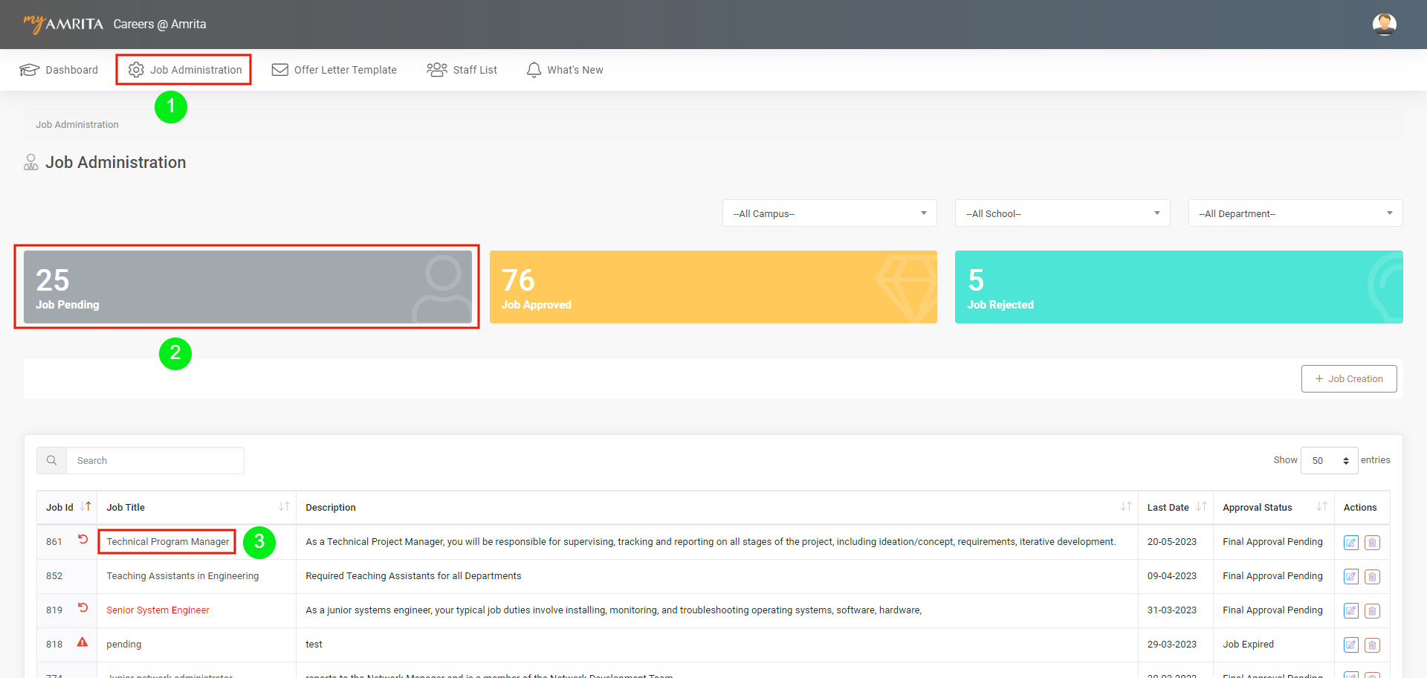The height and width of the screenshot is (678, 1427).
Task: Click into the job Search field
Action: click(155, 461)
